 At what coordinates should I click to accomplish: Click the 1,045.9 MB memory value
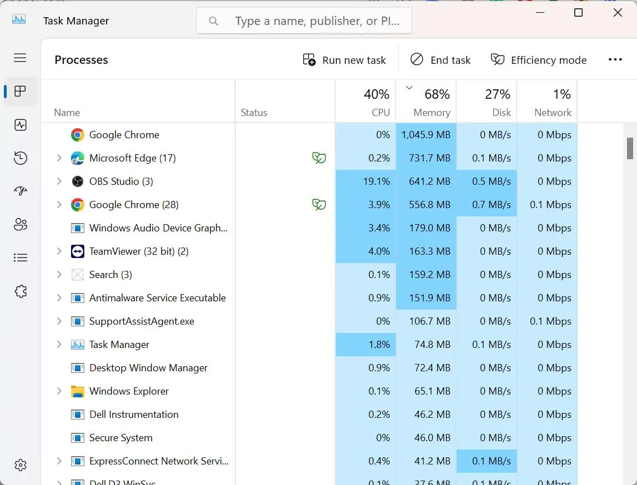(x=426, y=135)
